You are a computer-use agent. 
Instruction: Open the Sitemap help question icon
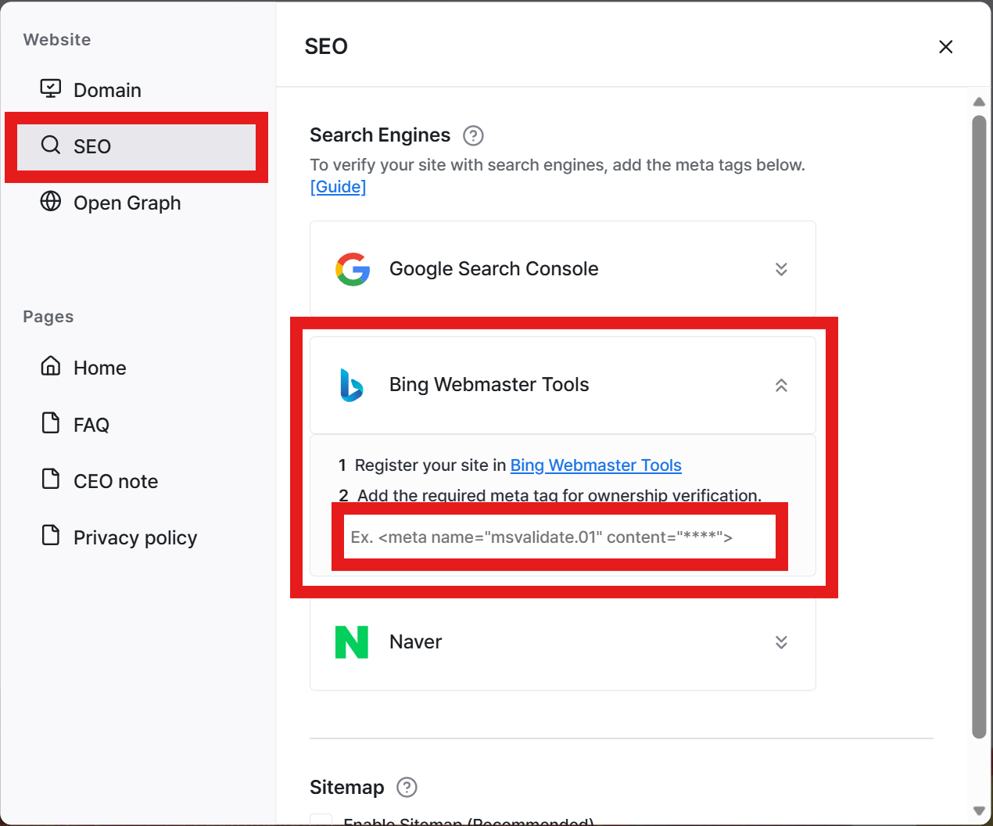[407, 787]
